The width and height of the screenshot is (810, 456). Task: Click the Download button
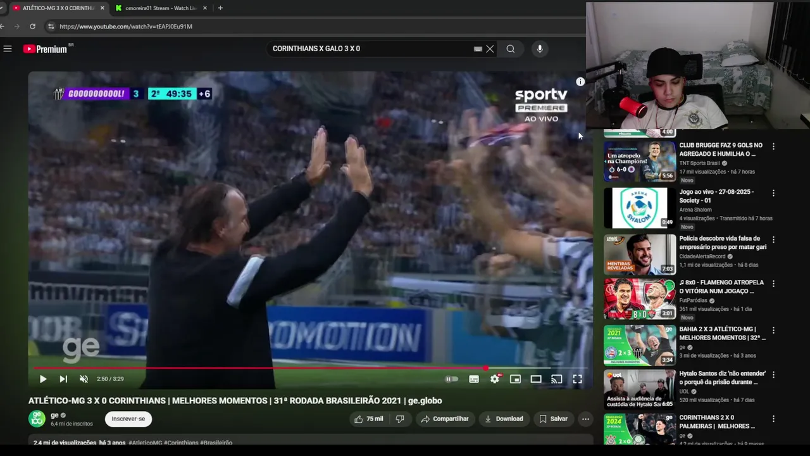point(504,419)
